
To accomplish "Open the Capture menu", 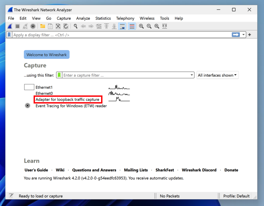I will tap(63, 18).
